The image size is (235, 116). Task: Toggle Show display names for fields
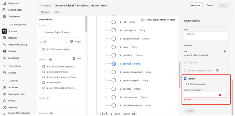coord(143,20)
